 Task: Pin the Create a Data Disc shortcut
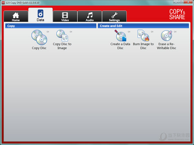click(129, 32)
